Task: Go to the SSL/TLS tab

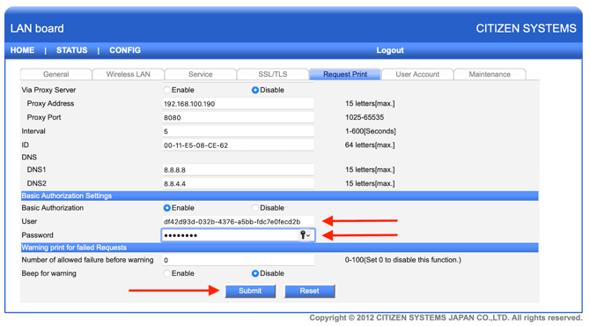Action: (x=272, y=74)
